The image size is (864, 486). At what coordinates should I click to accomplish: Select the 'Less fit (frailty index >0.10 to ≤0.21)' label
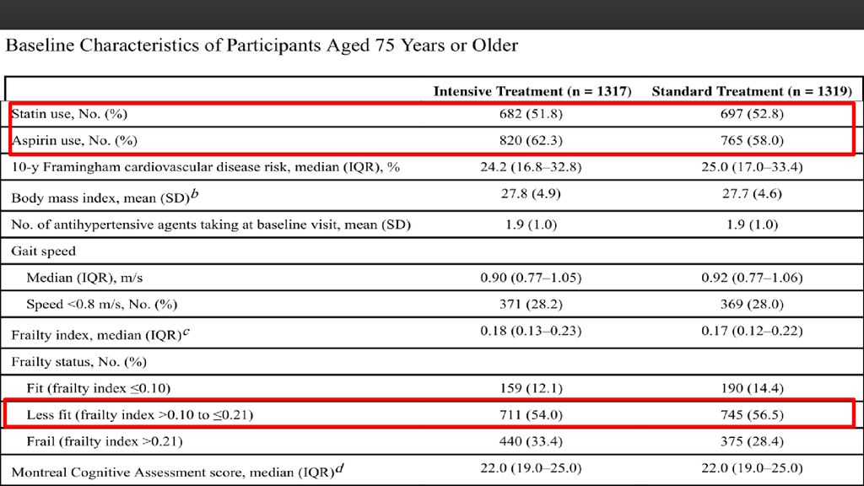click(140, 415)
